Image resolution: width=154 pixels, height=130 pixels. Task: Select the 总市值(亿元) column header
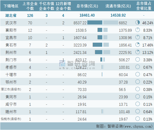pyautogui.click(x=87, y=6)
